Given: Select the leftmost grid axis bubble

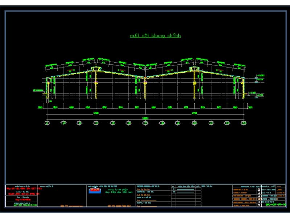Looking at the screenshot, I should coord(47,123).
